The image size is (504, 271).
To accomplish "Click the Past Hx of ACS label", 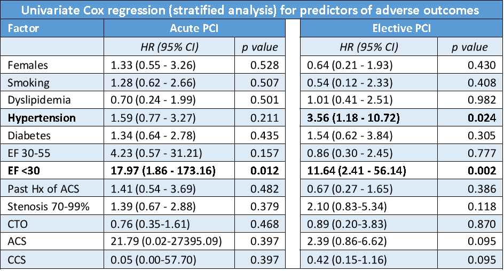I will click(x=39, y=188).
